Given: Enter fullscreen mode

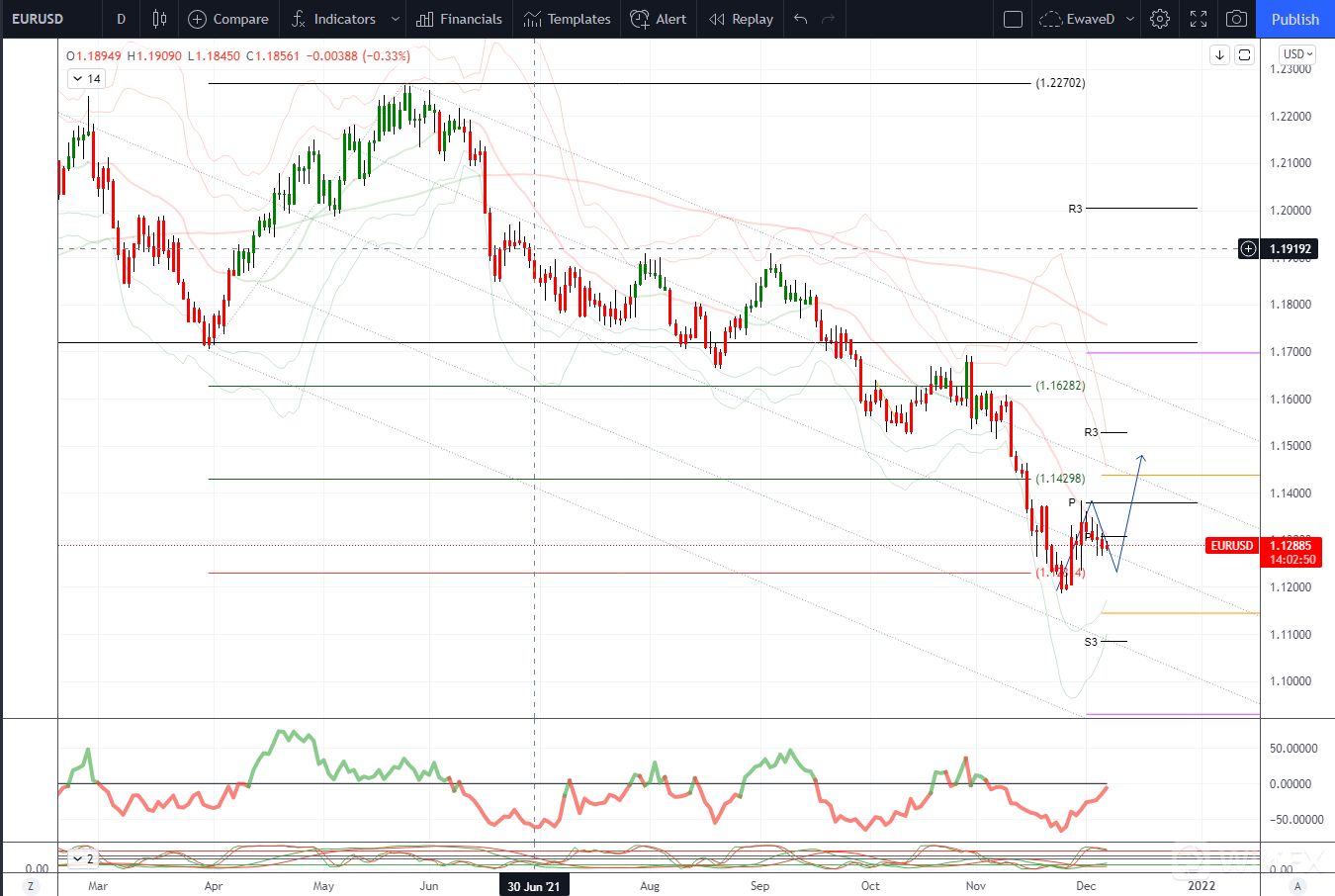Looking at the screenshot, I should coord(1199,19).
